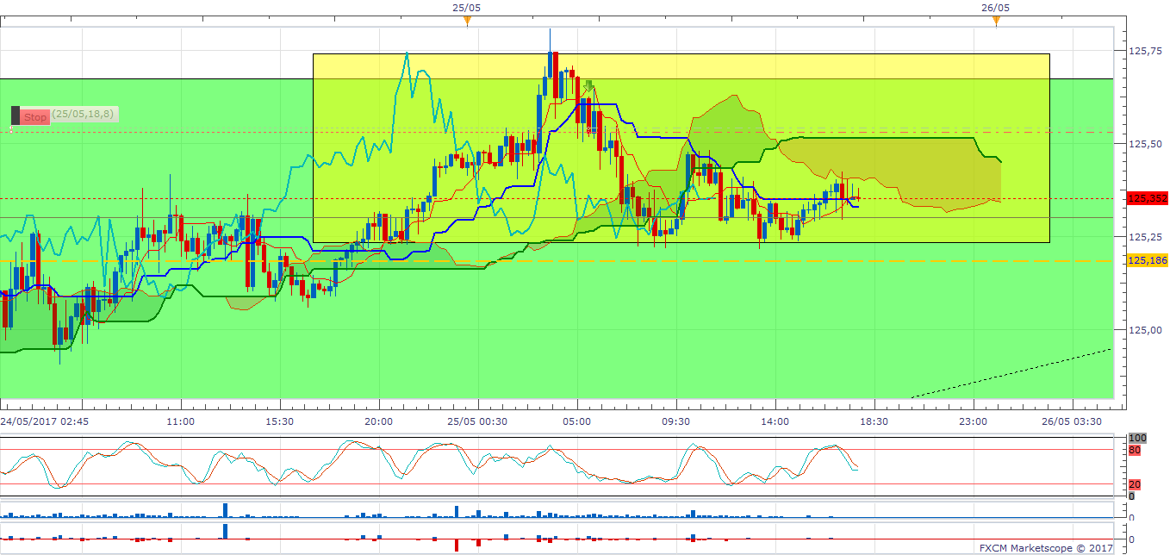This screenshot has height=555, width=1176.
Task: Click the 125,25 price axis label
Action: pyautogui.click(x=1144, y=237)
